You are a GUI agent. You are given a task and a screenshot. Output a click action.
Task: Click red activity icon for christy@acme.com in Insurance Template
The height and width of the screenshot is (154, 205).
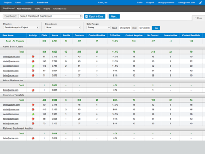click(33, 105)
